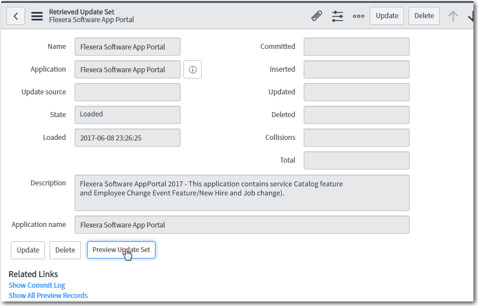Click the Name input field
This screenshot has height=306, width=478.
[127, 47]
